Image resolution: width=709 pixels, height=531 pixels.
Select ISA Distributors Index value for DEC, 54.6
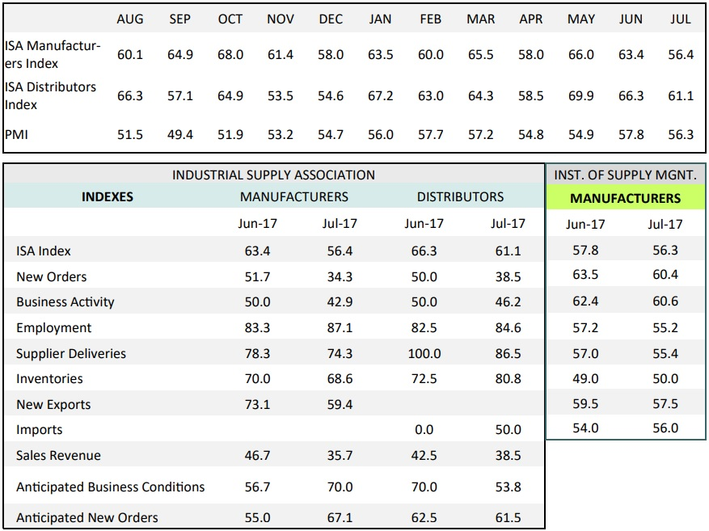coord(331,96)
